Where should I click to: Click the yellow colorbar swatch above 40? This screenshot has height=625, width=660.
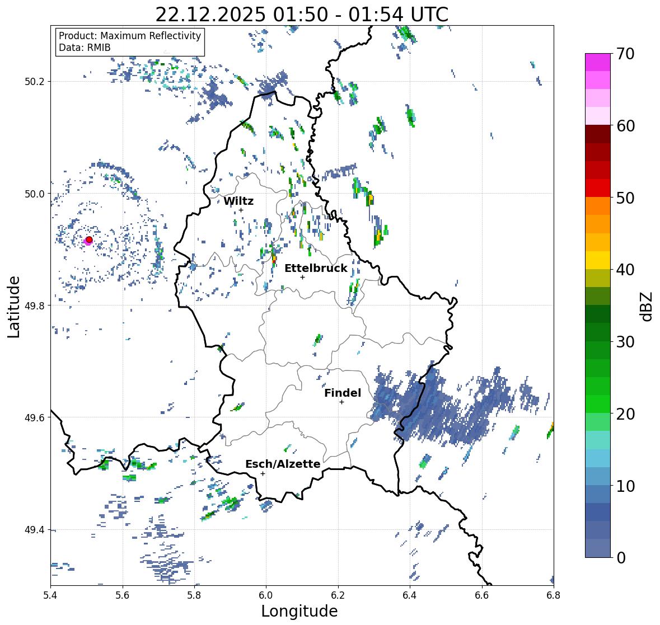[x=598, y=260]
